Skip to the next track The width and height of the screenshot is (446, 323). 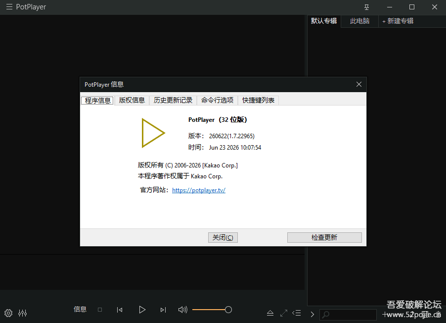[x=163, y=310]
